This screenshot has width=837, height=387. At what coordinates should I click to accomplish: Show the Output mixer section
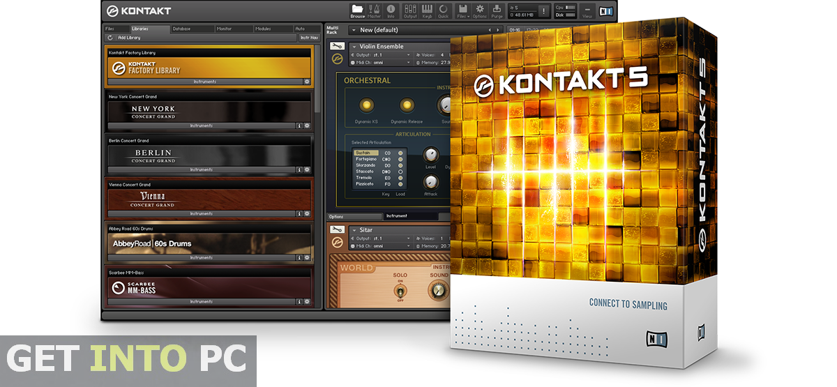410,10
